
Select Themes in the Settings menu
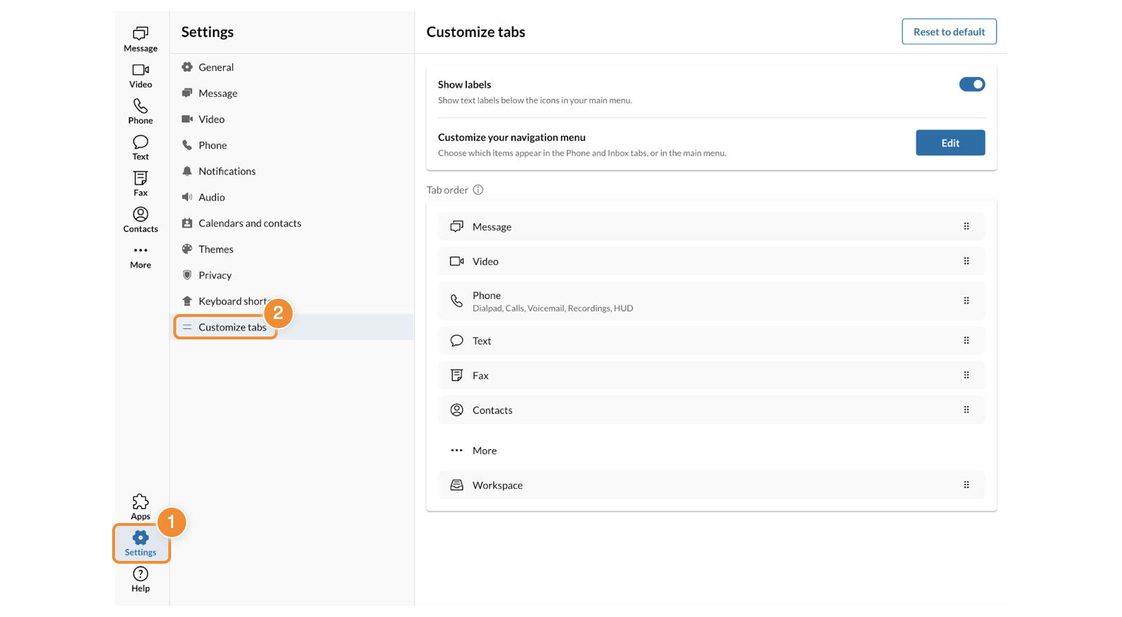click(215, 249)
